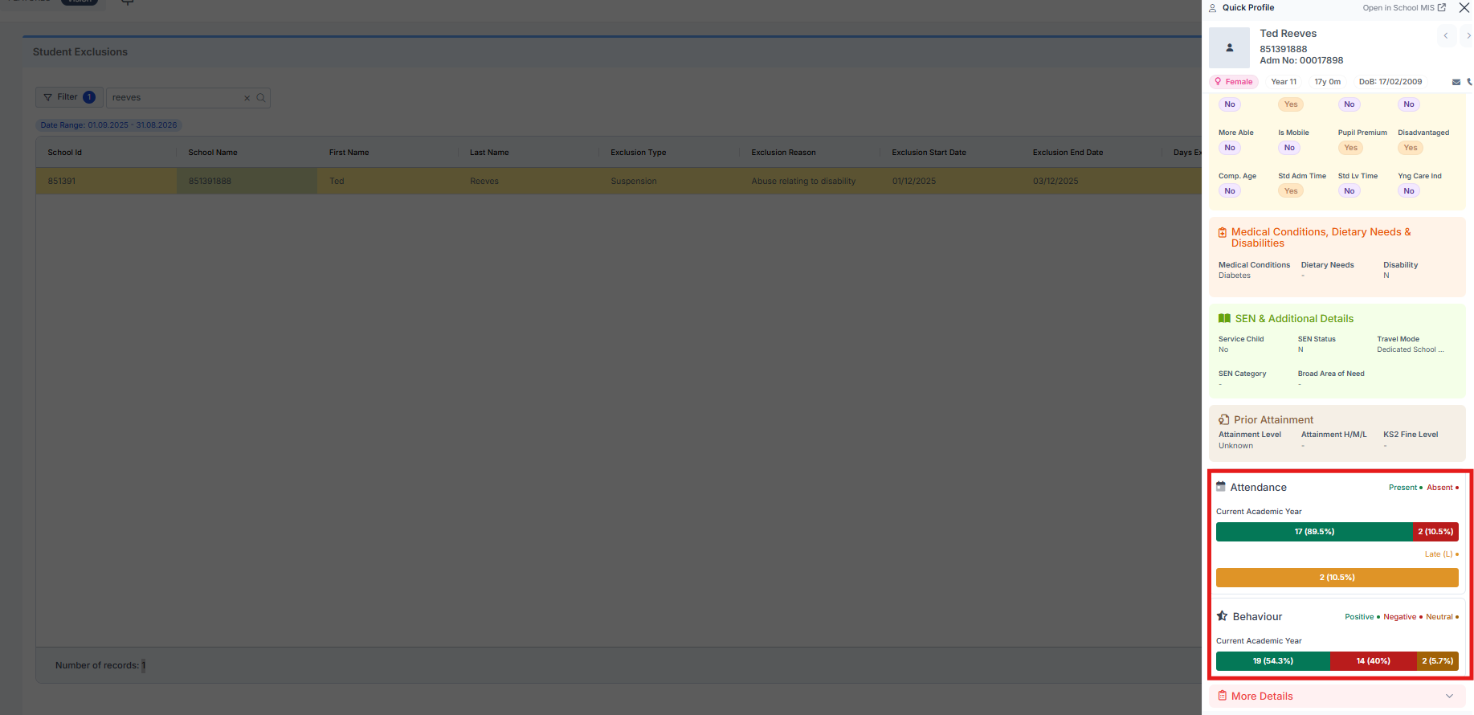This screenshot has width=1474, height=715.
Task: Click the green present attendance bar 17 (89.5%)
Action: point(1313,532)
